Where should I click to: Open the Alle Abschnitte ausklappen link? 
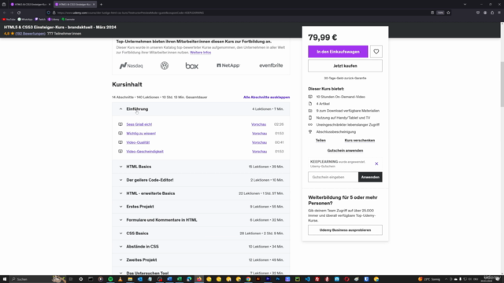coord(266,97)
